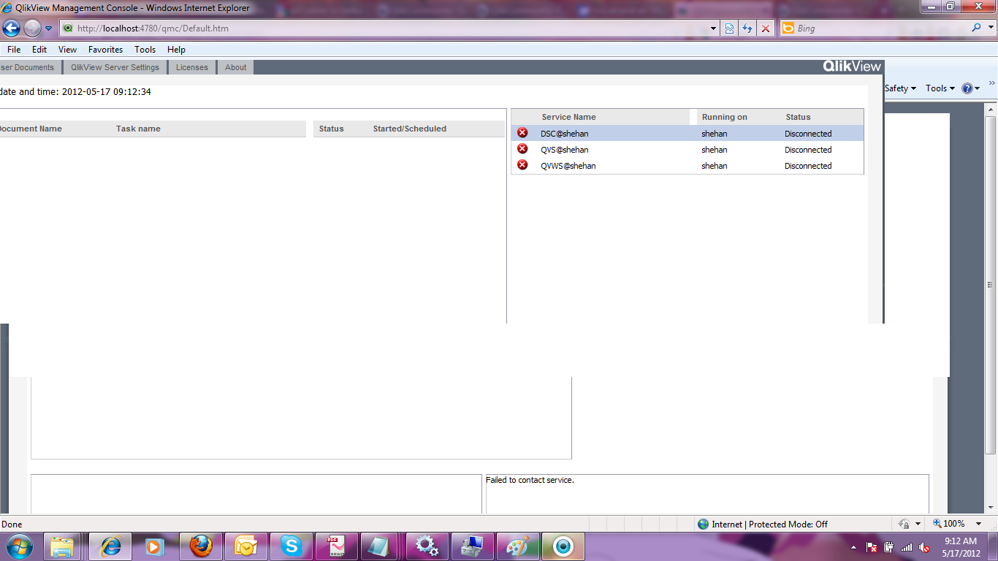Click the vertical scrollbar thumb
The width and height of the screenshot is (998, 561).
(991, 285)
